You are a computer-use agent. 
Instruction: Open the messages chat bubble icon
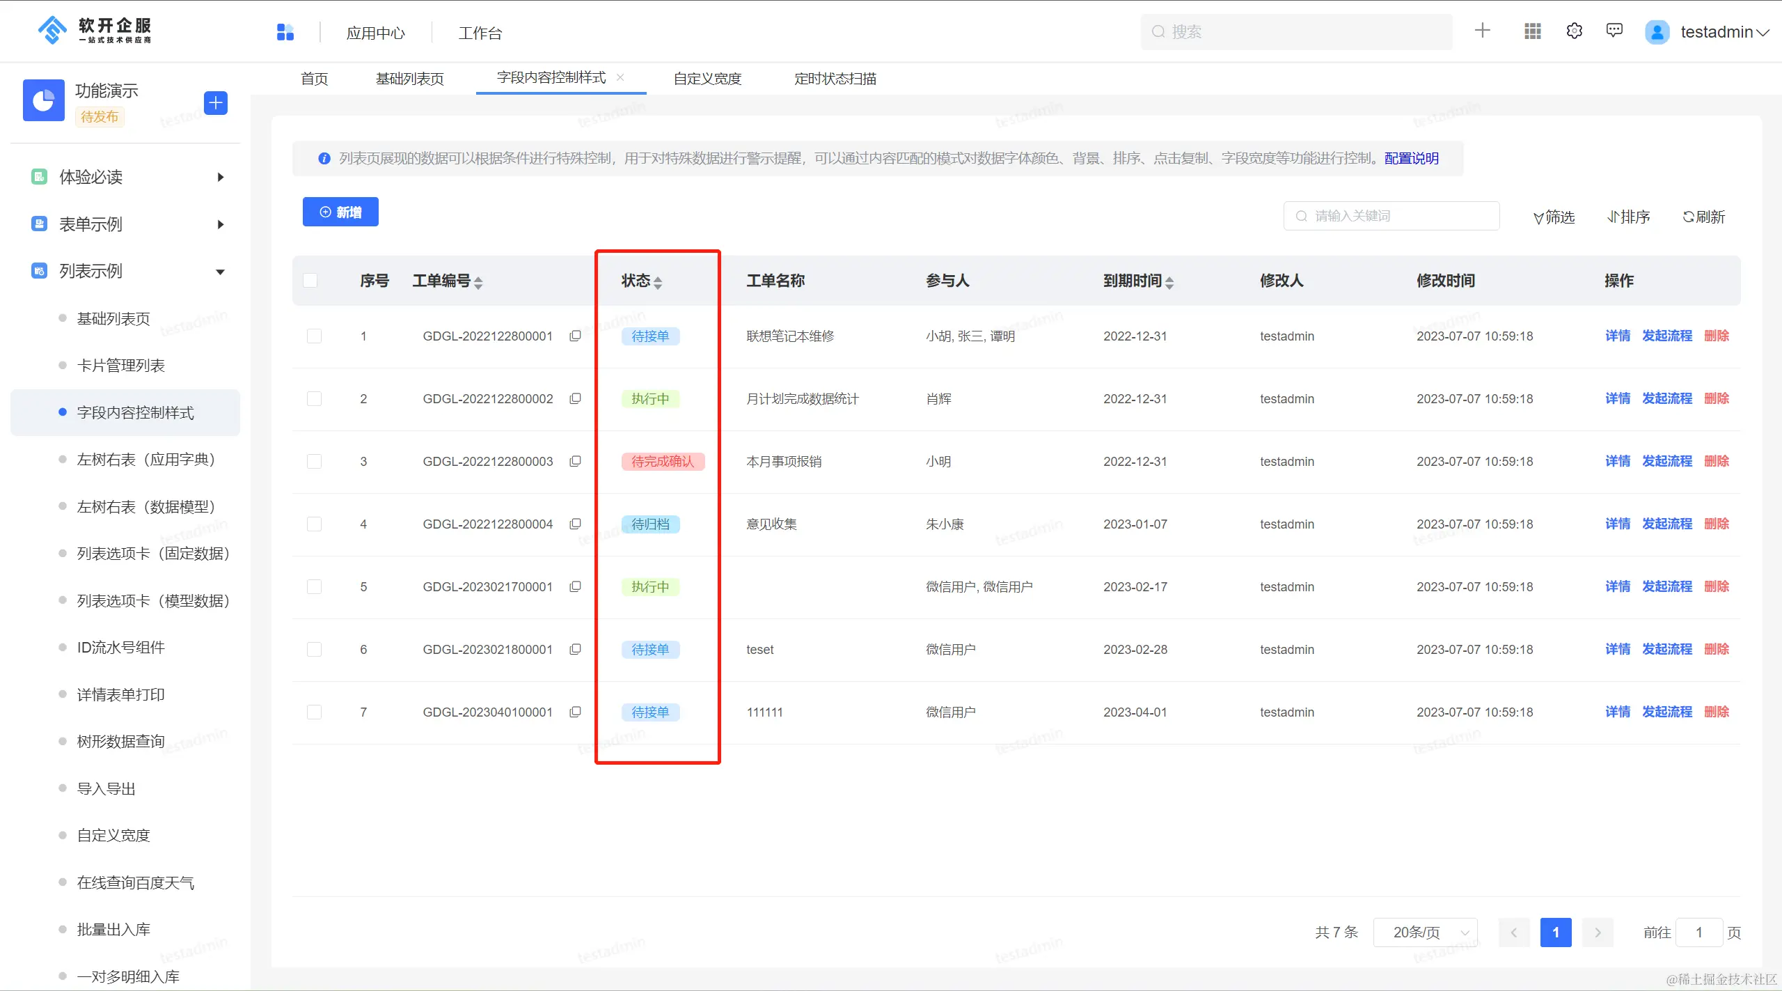pos(1614,31)
